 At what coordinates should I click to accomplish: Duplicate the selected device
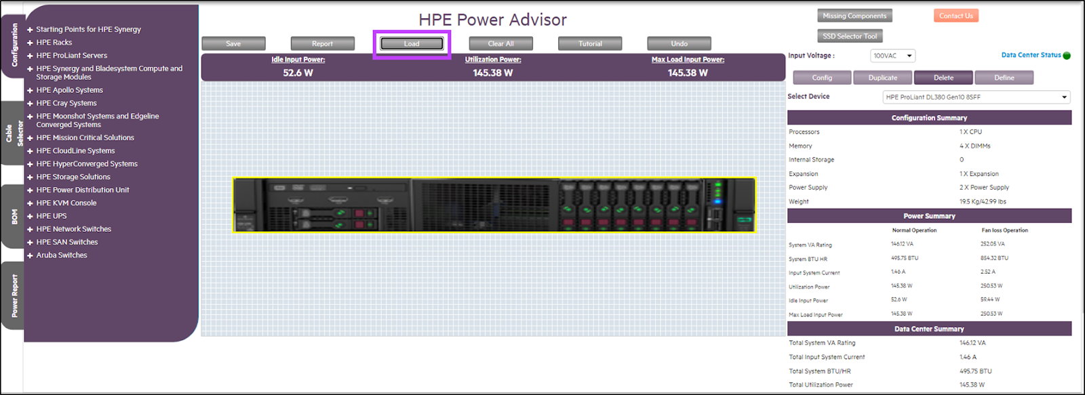[883, 78]
